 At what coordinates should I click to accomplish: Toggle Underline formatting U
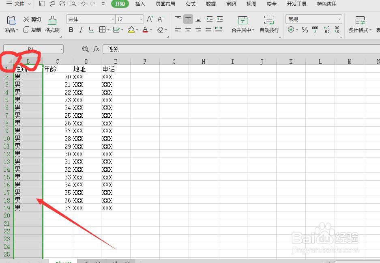(91, 30)
